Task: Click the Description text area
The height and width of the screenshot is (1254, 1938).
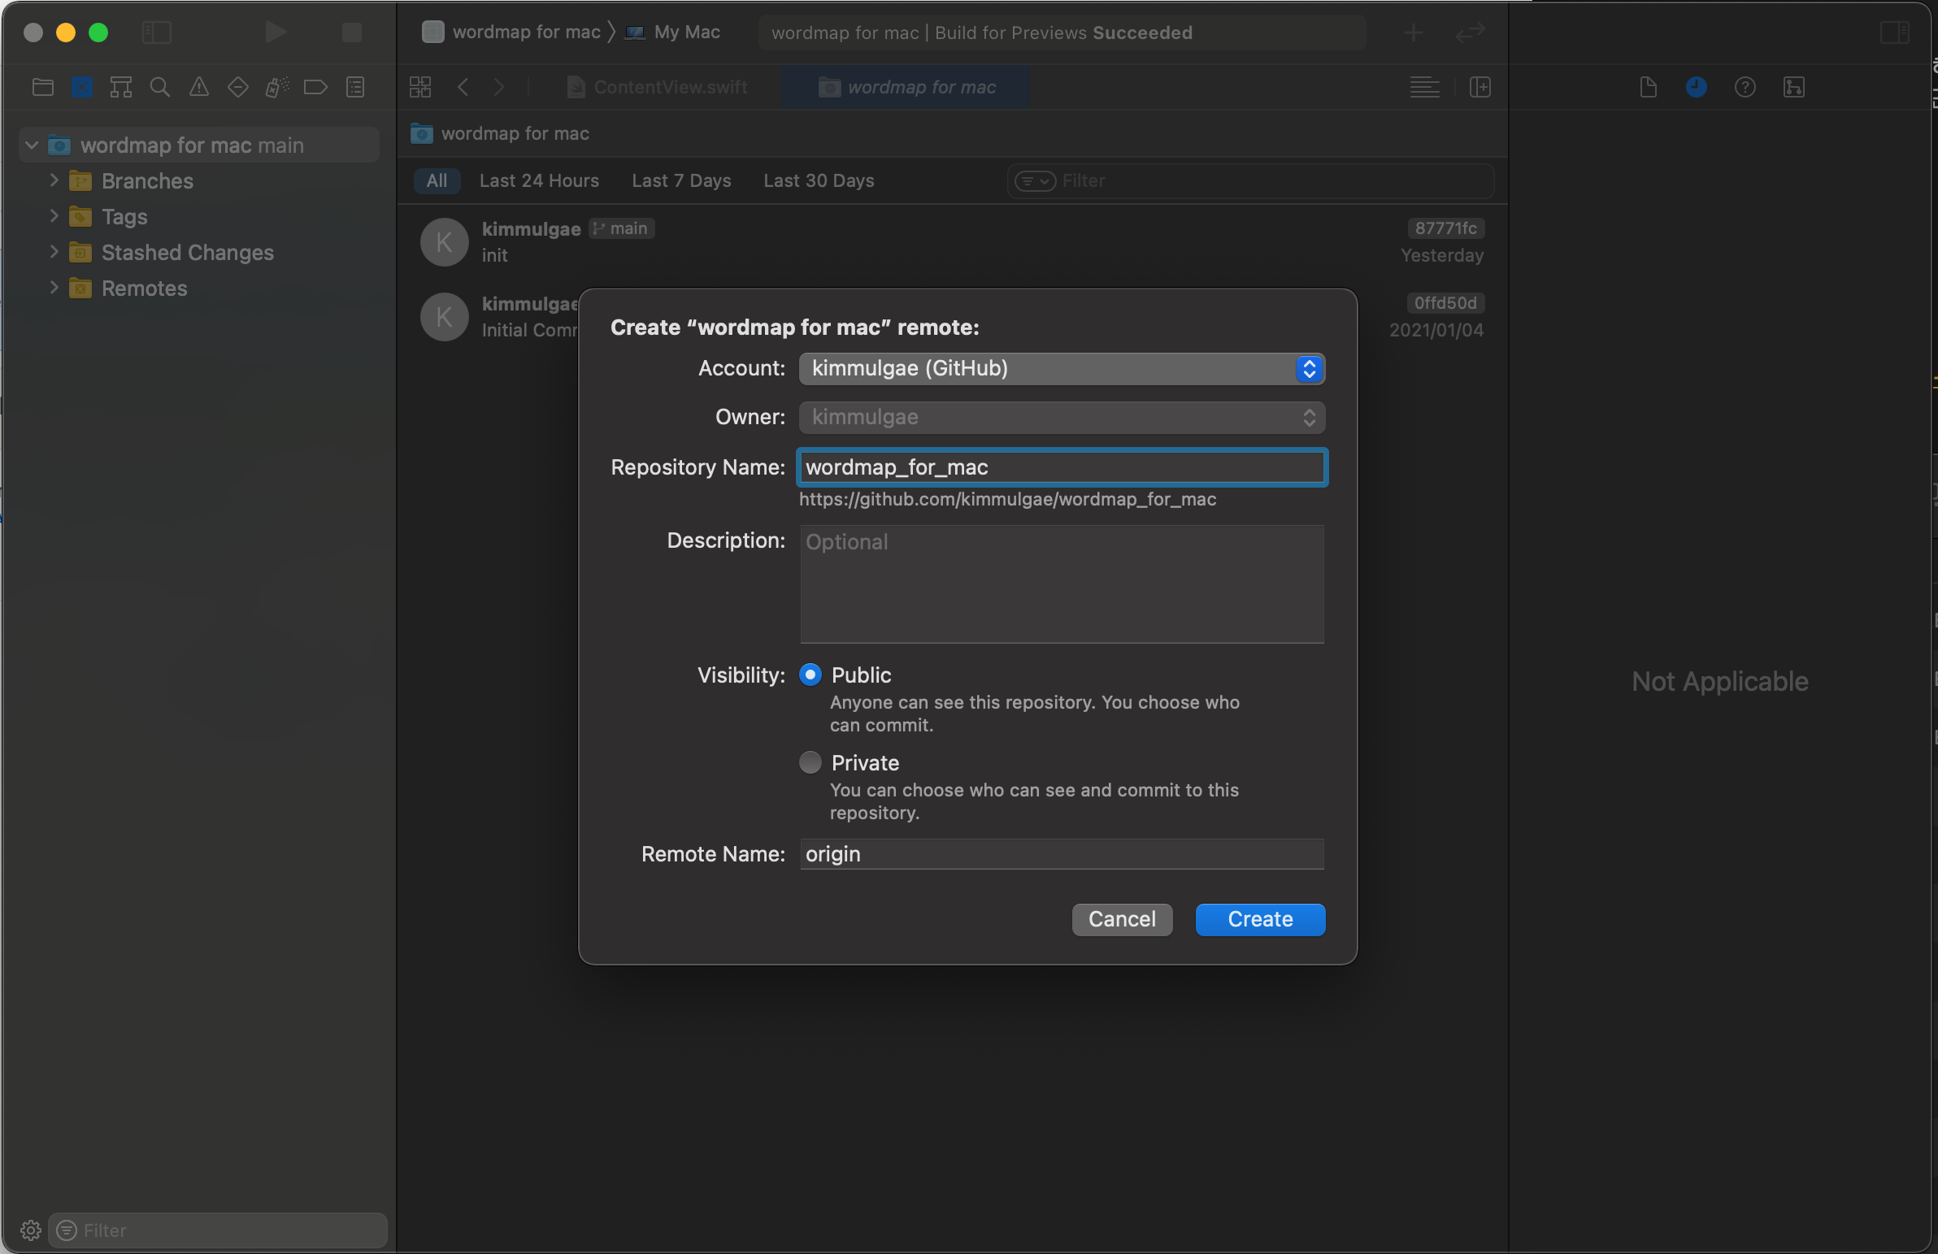Action: (1062, 584)
